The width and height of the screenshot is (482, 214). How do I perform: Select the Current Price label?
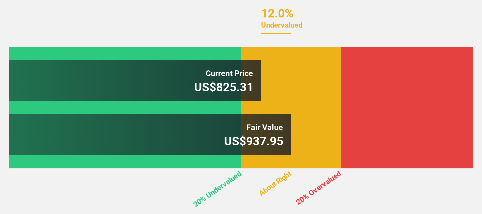coord(229,73)
